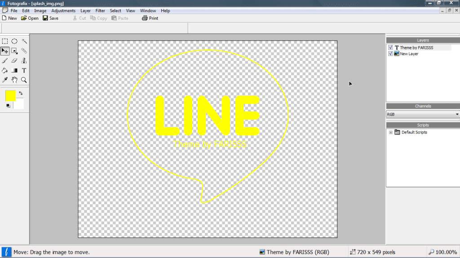460x258 pixels.
Task: Click the Cut toolbar button
Action: [79, 18]
